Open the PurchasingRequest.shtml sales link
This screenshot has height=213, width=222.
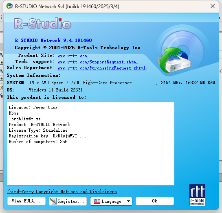(102, 68)
